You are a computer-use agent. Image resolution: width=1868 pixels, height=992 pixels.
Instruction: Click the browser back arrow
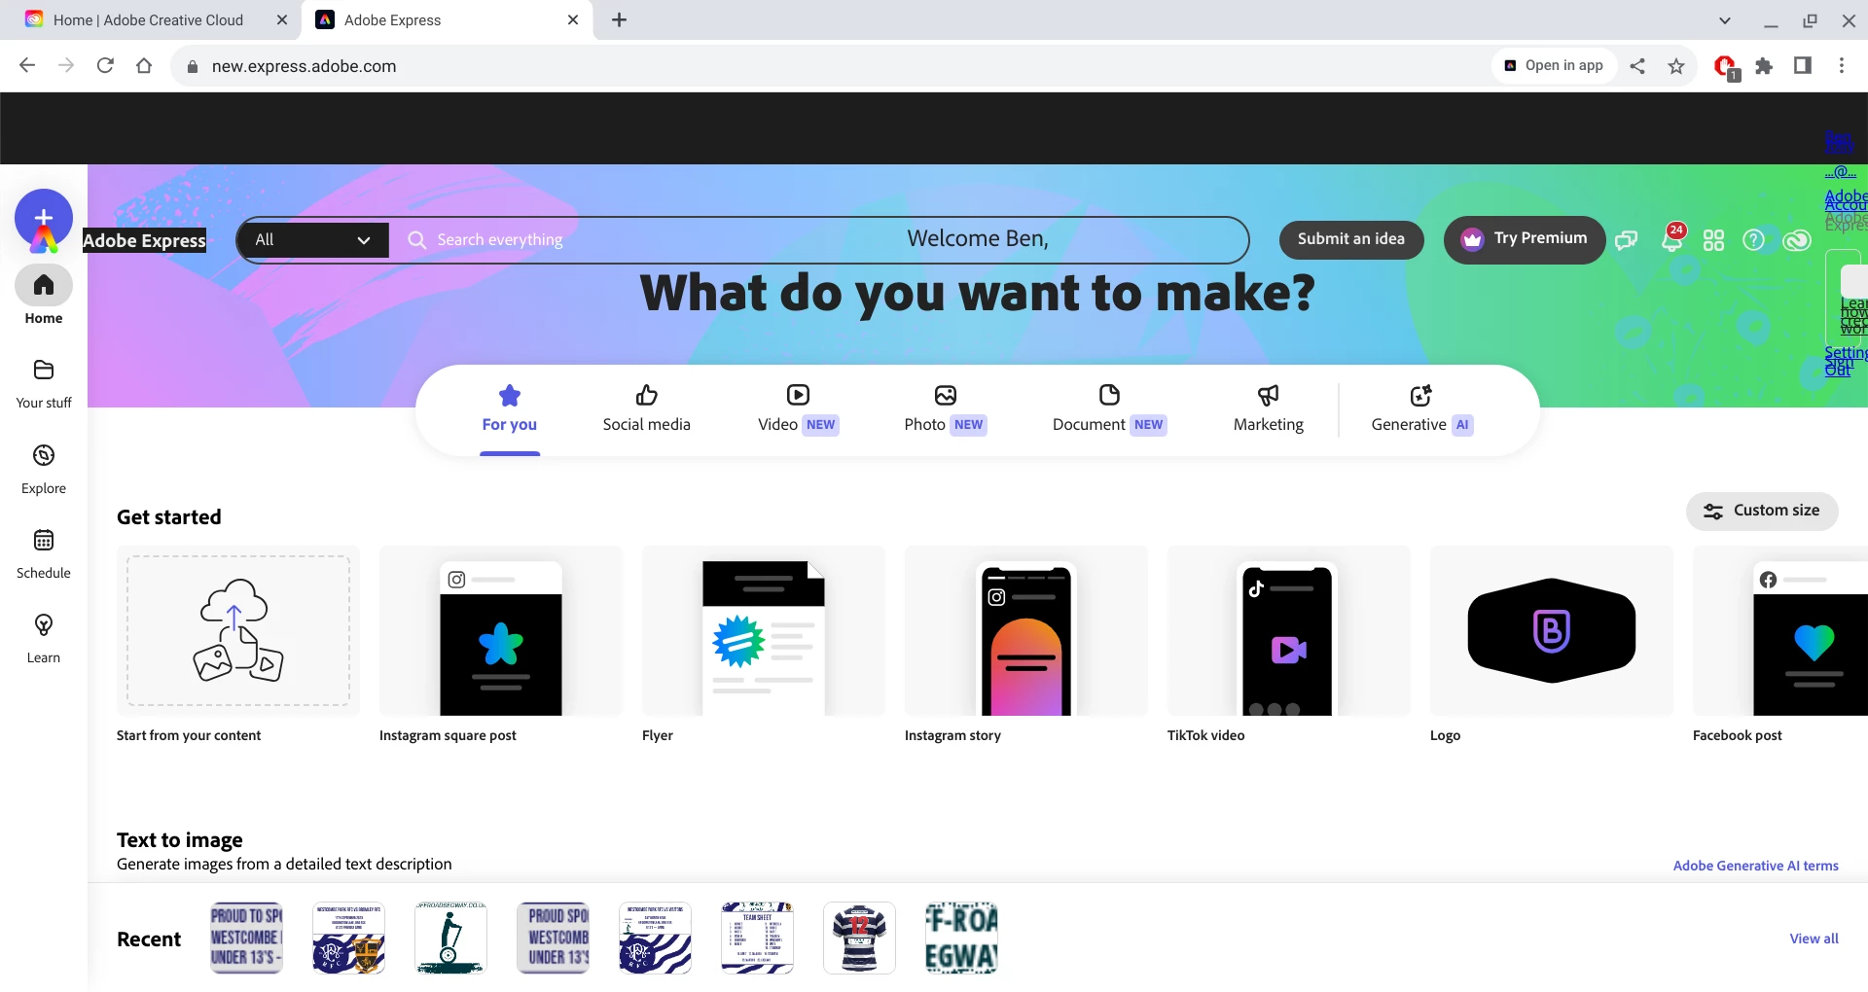click(x=27, y=66)
